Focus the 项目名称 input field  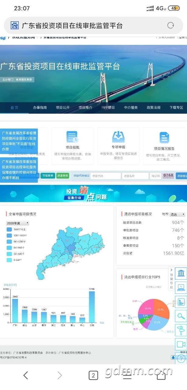coord(135,176)
